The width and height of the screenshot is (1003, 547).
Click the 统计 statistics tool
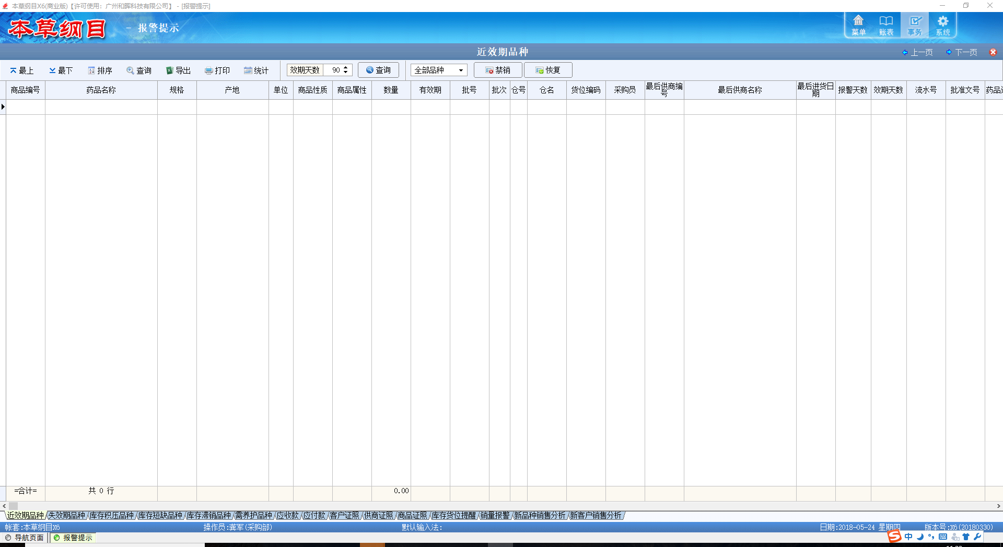(x=256, y=70)
